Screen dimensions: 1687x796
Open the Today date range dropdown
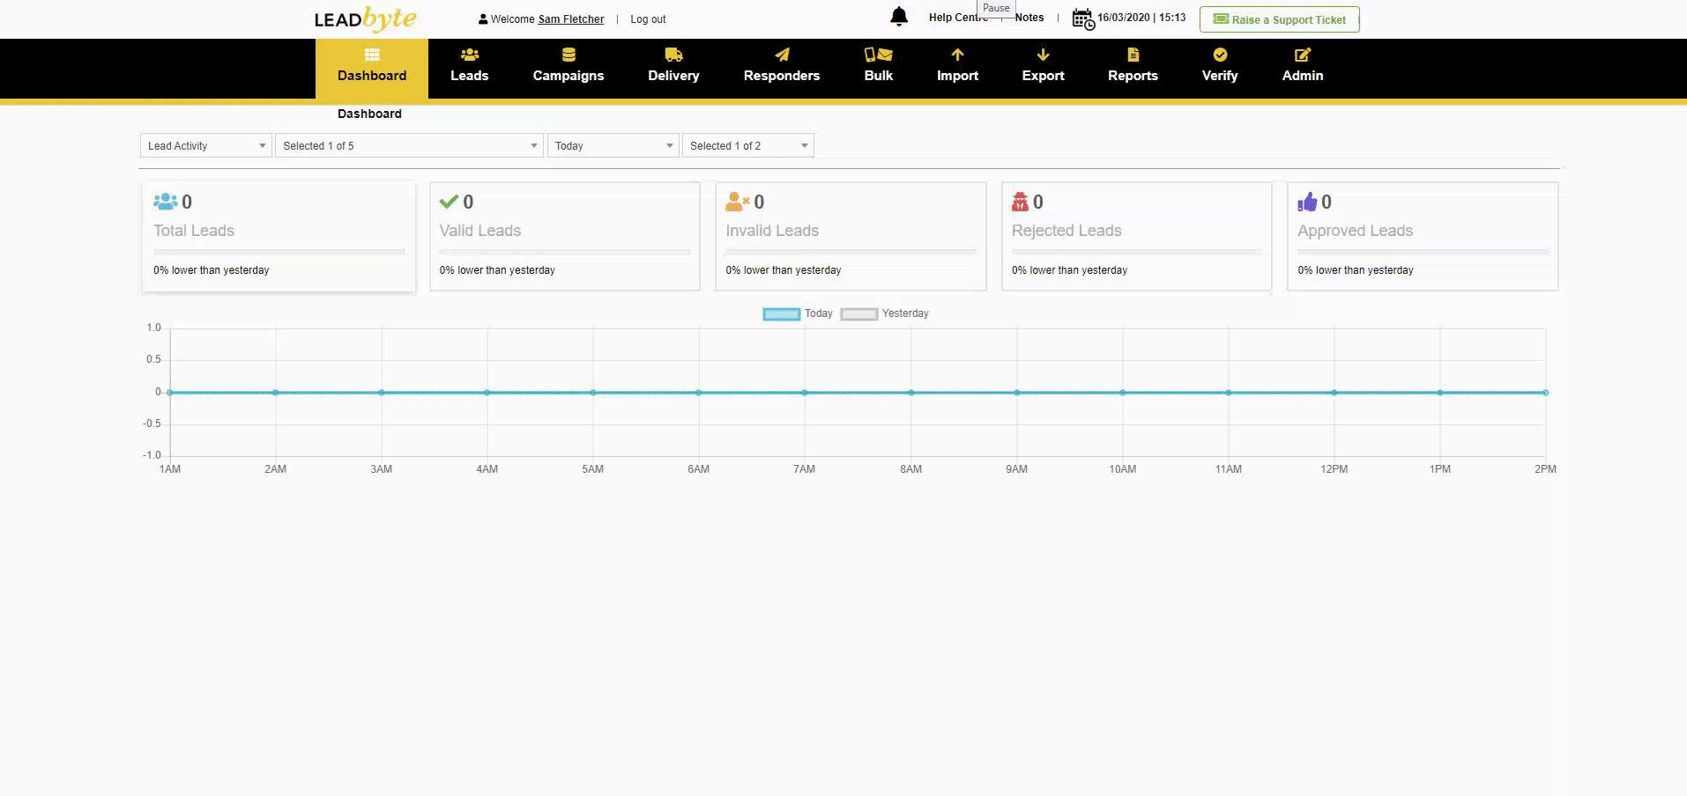pyautogui.click(x=613, y=145)
